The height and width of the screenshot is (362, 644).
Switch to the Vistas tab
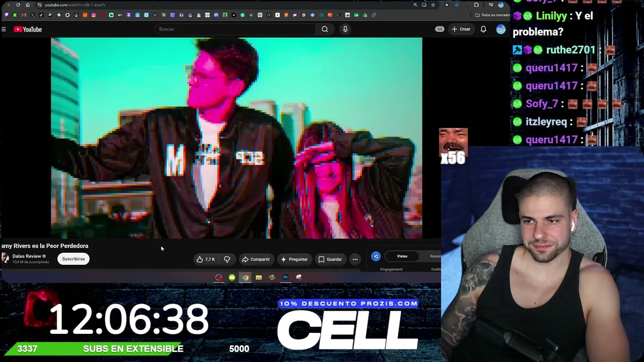pos(402,256)
